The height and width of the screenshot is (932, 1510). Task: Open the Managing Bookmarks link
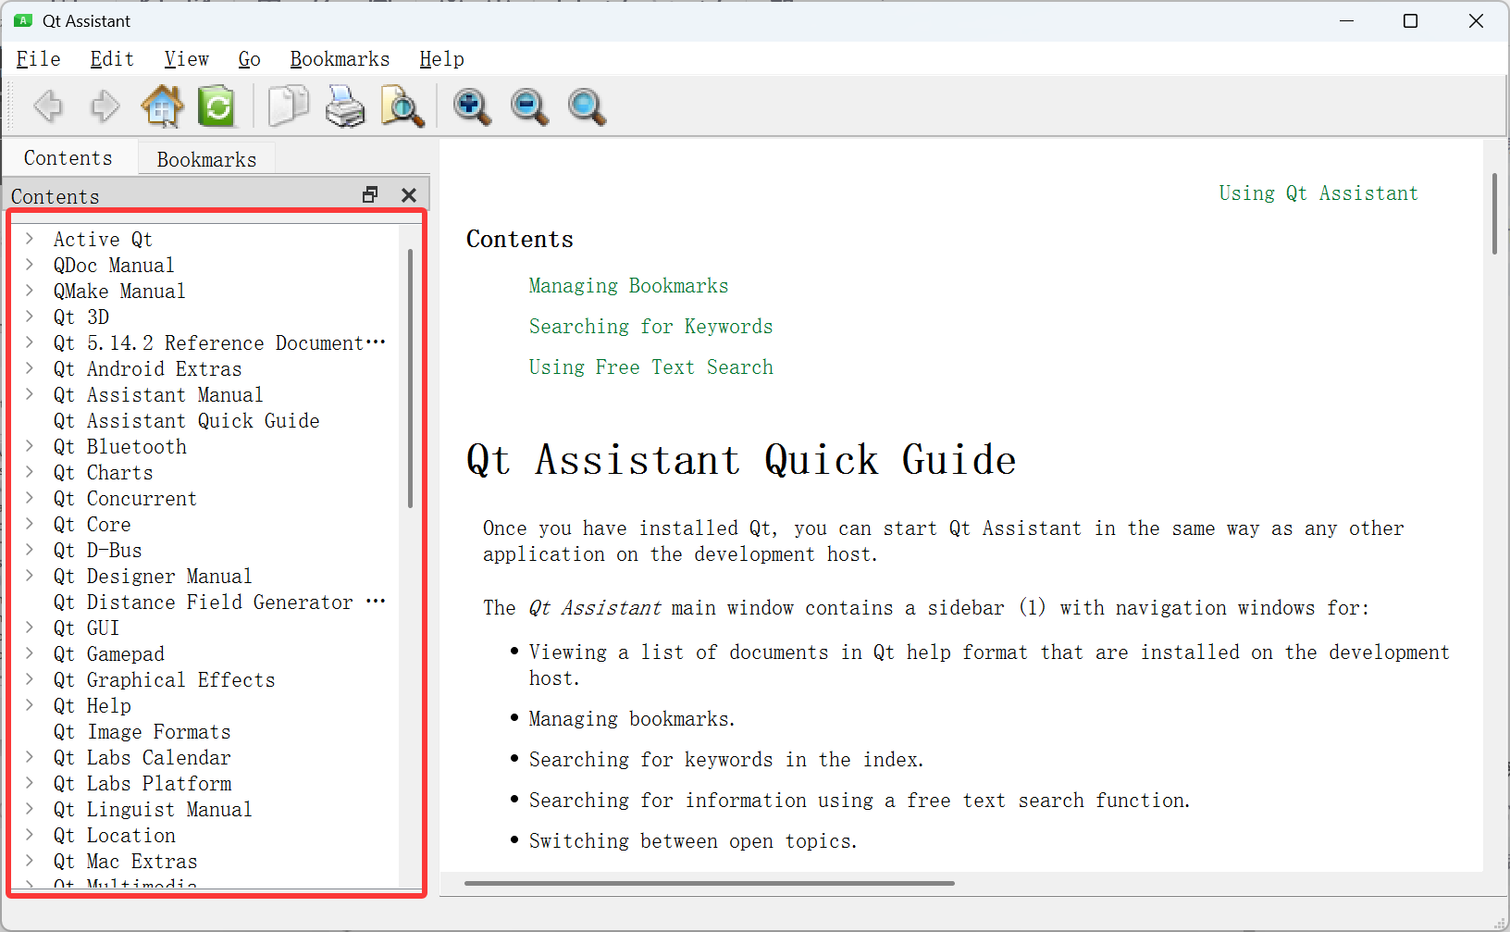[x=628, y=286]
